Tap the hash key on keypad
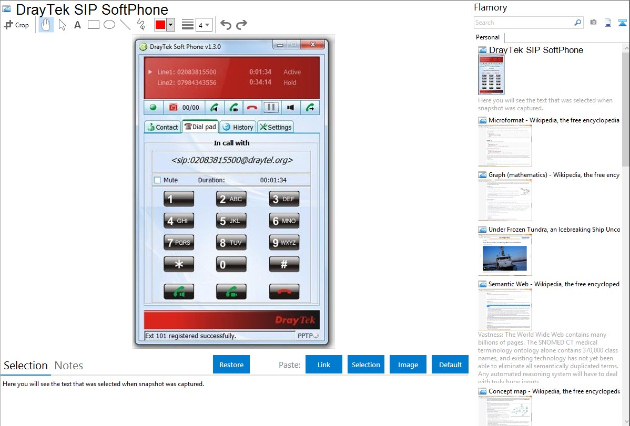The height and width of the screenshot is (426, 630). click(284, 264)
